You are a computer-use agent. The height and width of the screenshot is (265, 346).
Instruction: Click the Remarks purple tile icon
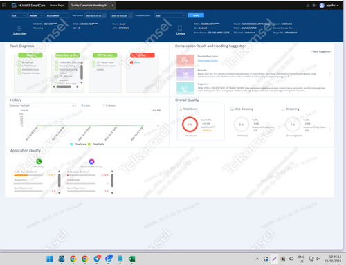pos(185,74)
